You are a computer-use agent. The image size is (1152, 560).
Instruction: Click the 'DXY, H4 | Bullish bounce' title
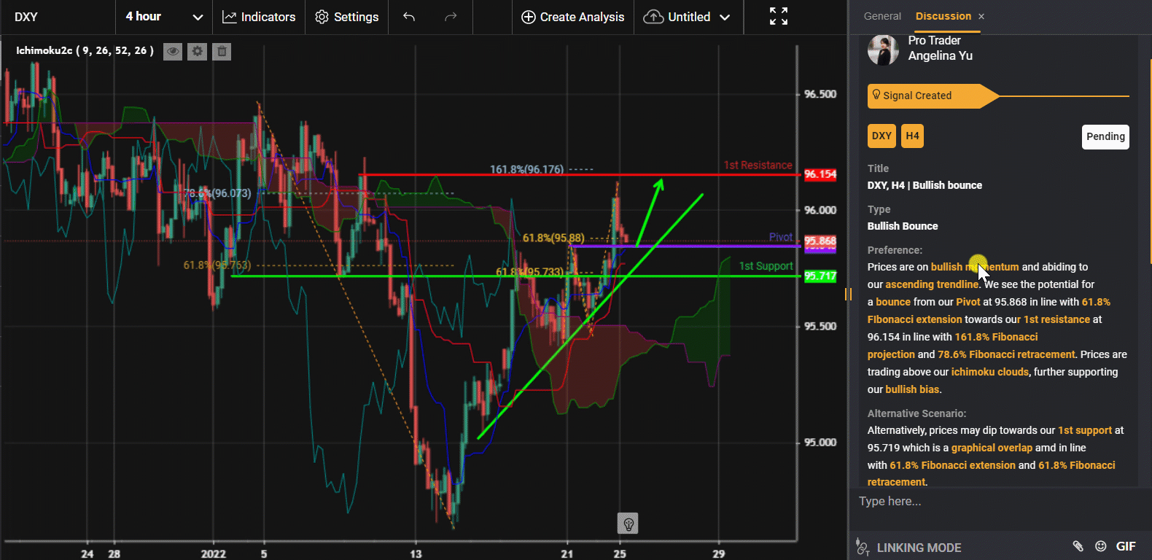coord(925,185)
